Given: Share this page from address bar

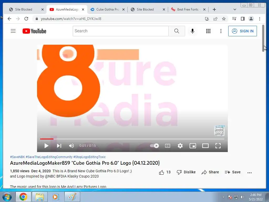Looking at the screenshot, I should (x=215, y=19).
